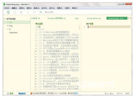
Task: Open the 编辑(E) menu
Action: tap(14, 8)
